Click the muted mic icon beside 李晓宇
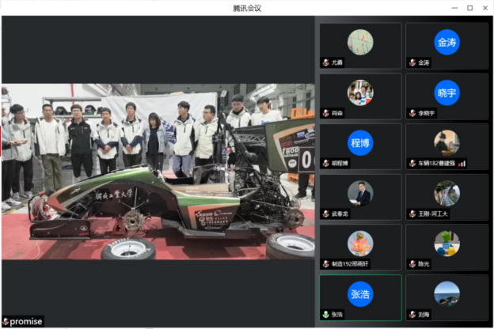The width and height of the screenshot is (494, 329). click(x=412, y=113)
